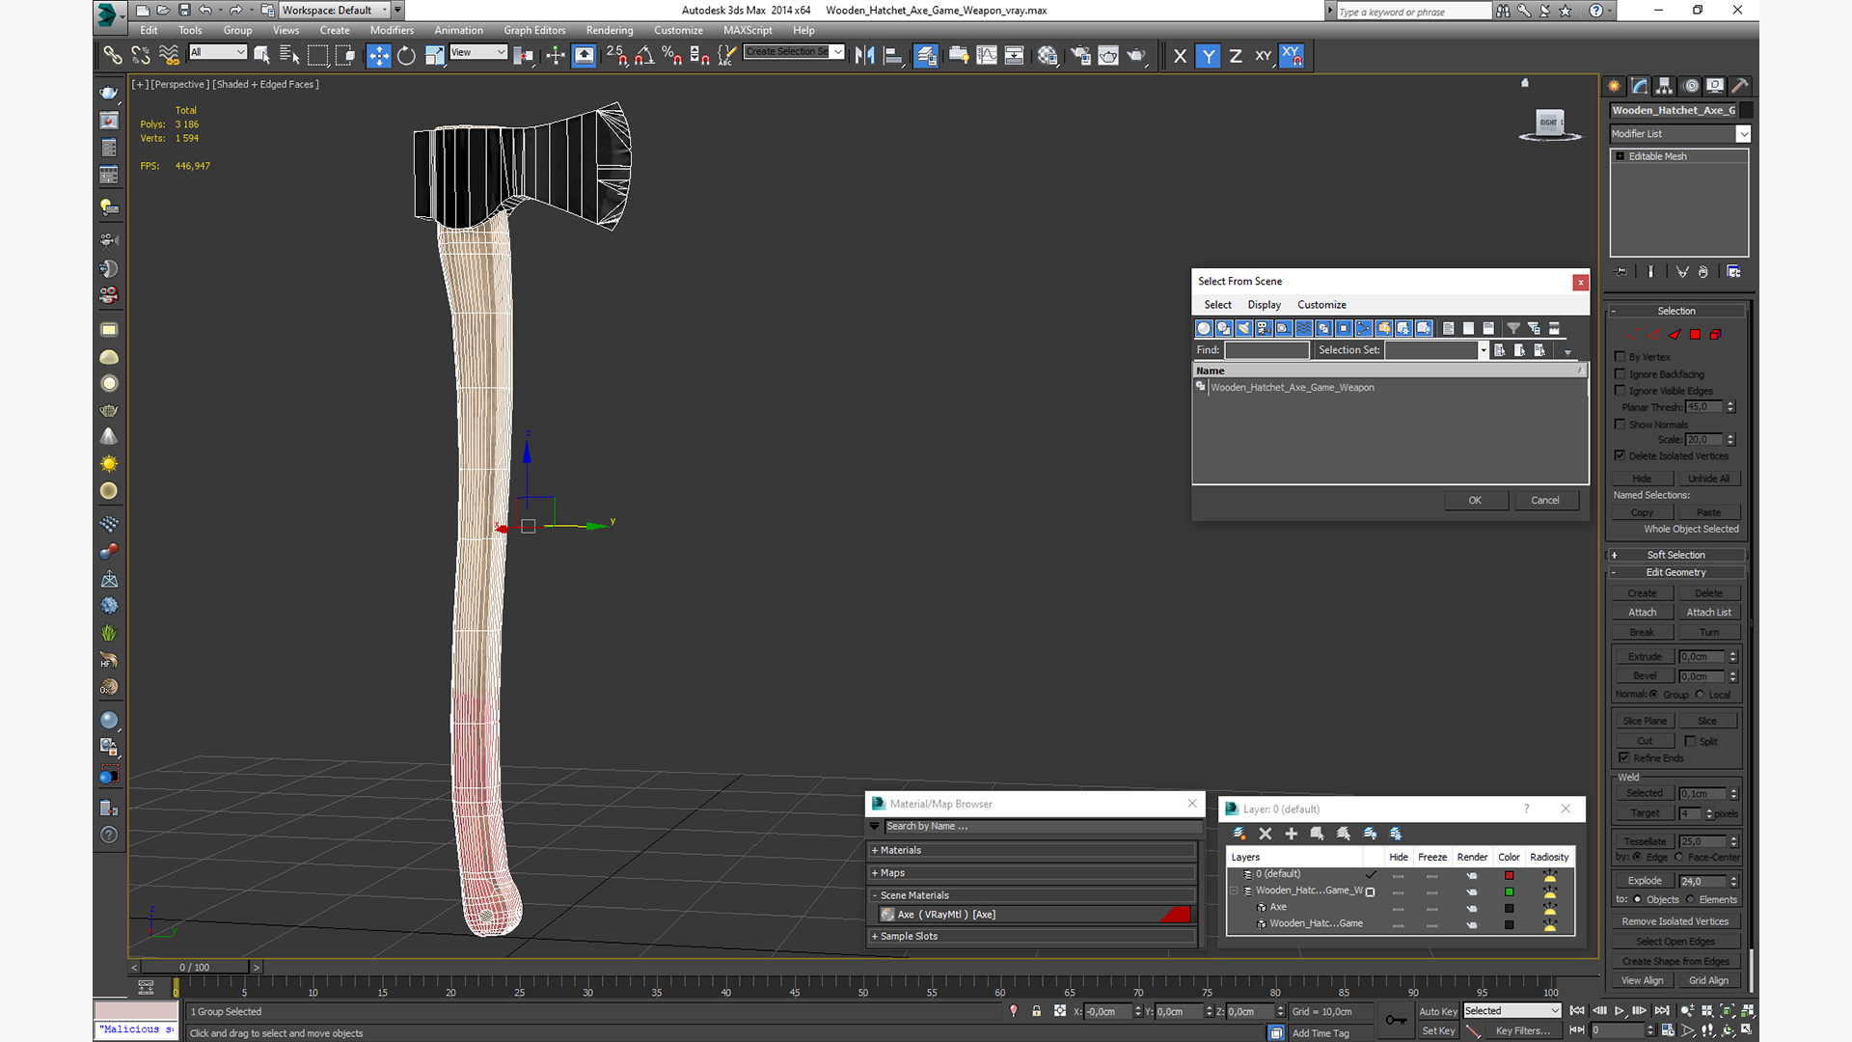Restrict transform to X axis

[1180, 56]
